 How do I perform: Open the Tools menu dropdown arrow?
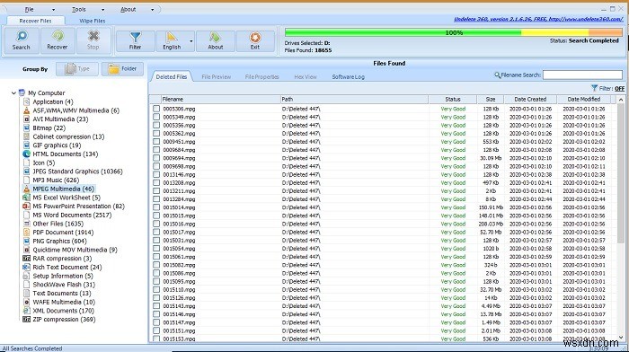(102, 10)
